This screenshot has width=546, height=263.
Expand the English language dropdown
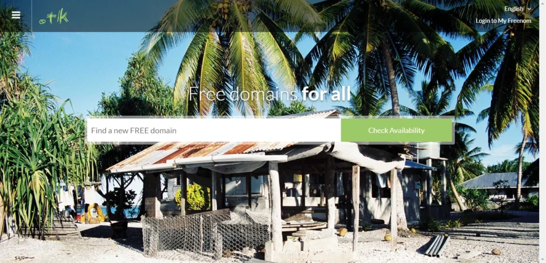point(518,9)
